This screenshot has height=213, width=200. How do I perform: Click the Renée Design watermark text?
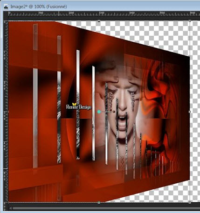(x=79, y=107)
